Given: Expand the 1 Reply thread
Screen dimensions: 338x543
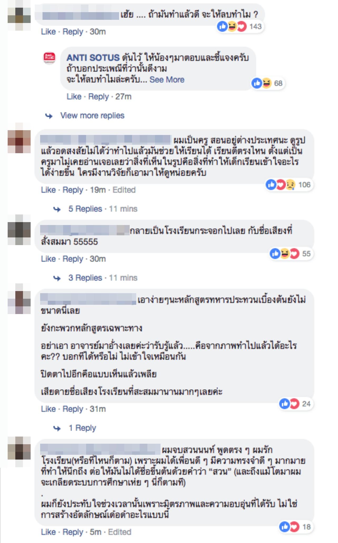Looking at the screenshot, I should pos(82,428).
